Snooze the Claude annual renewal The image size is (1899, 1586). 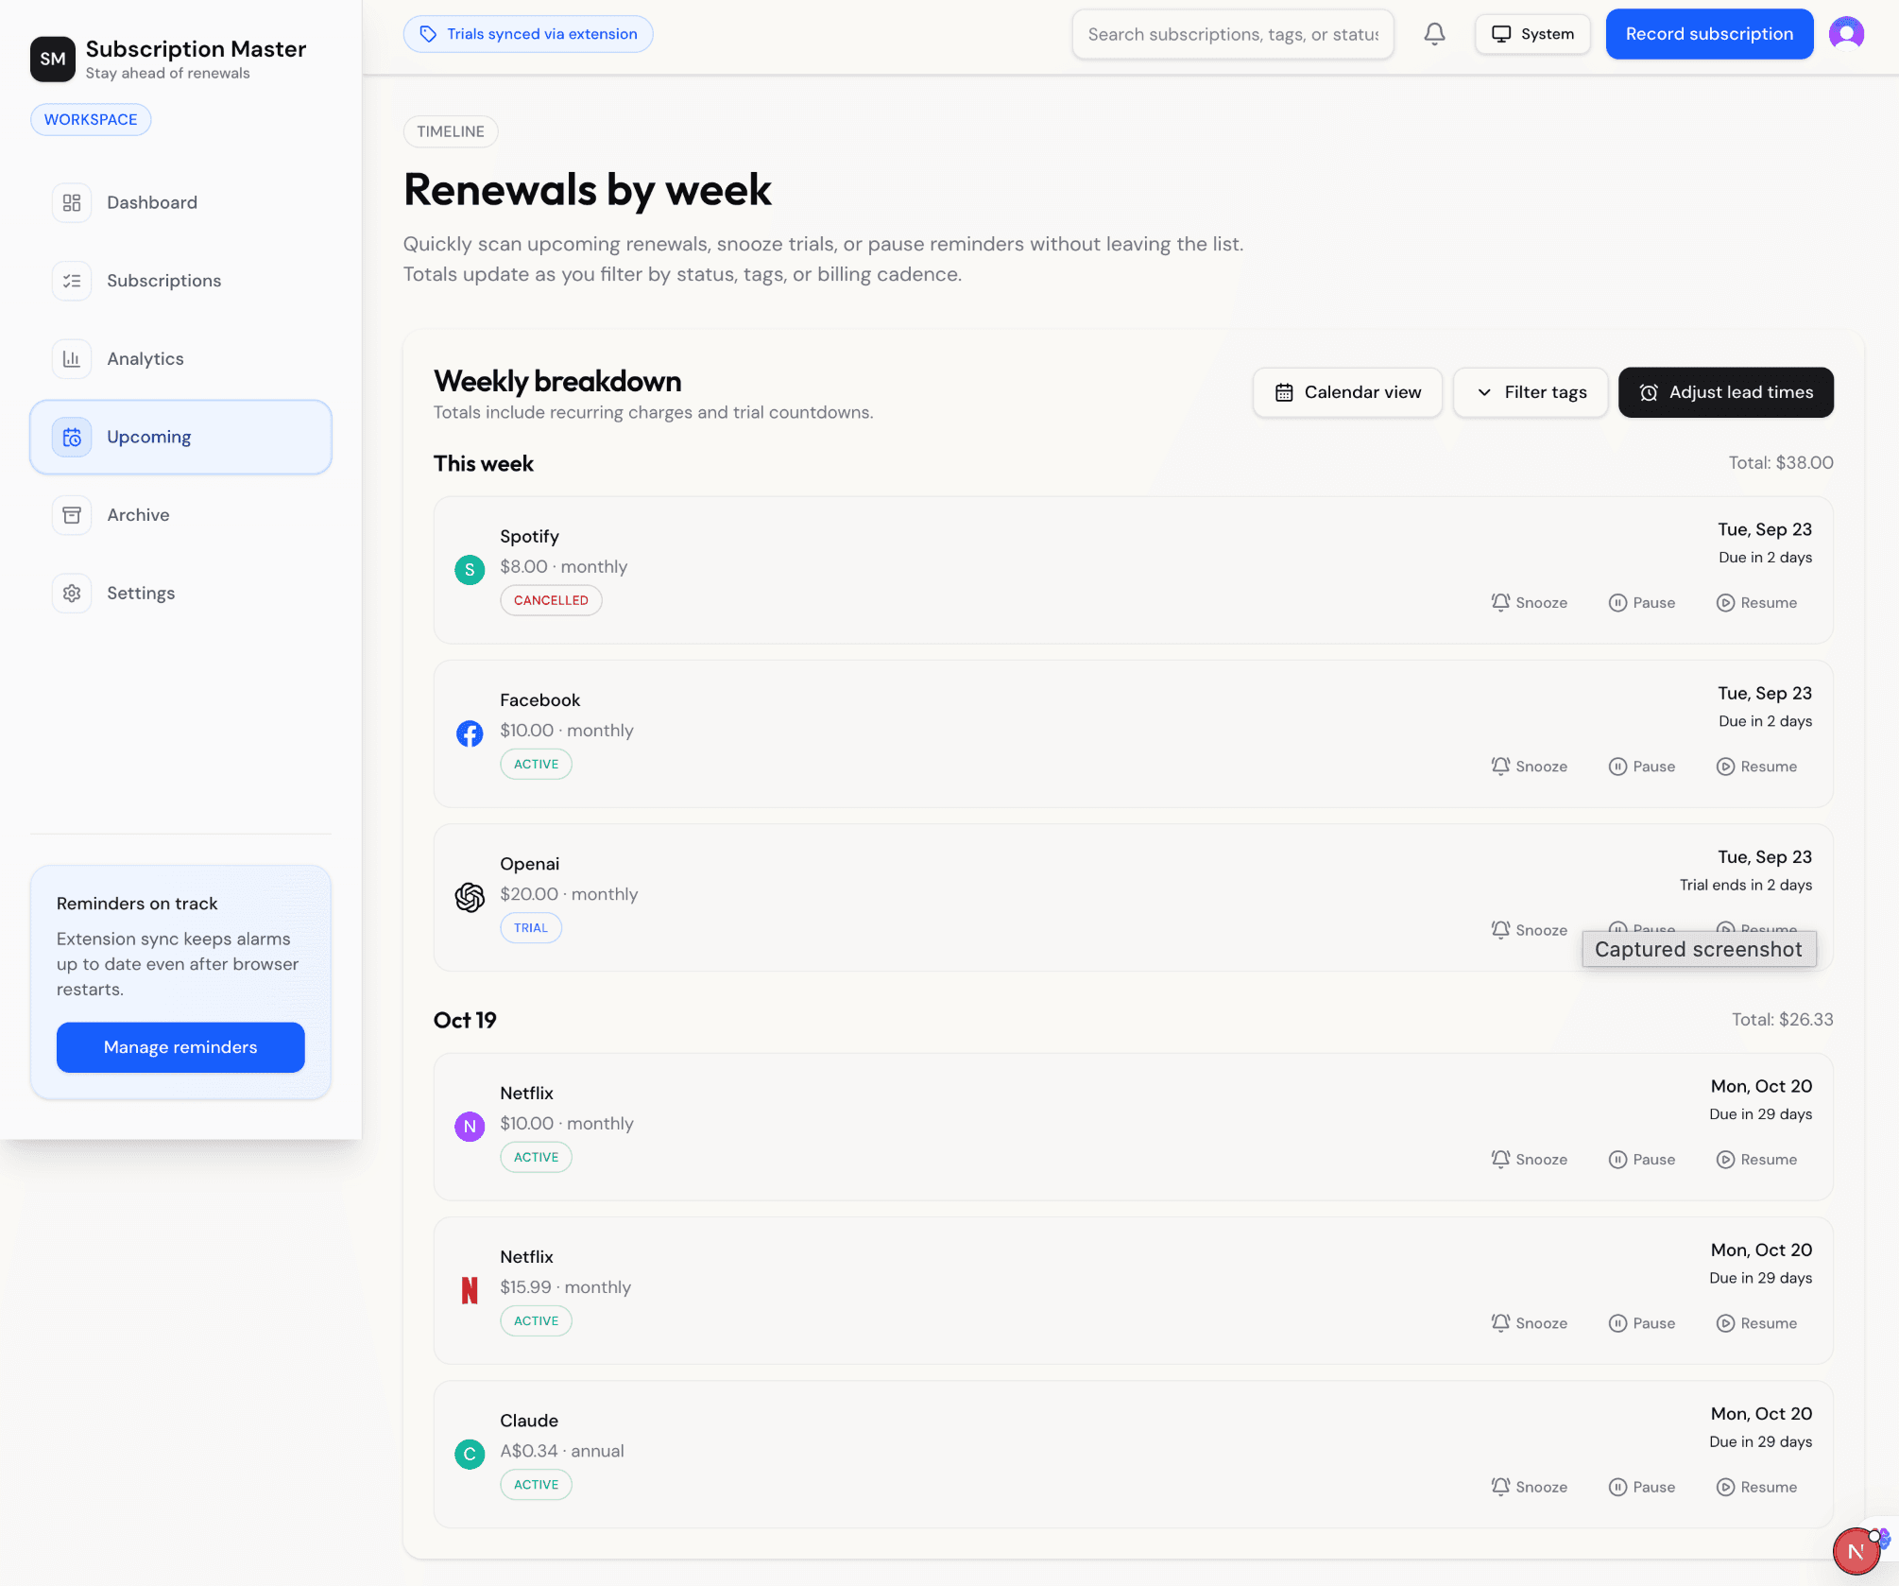click(1529, 1487)
